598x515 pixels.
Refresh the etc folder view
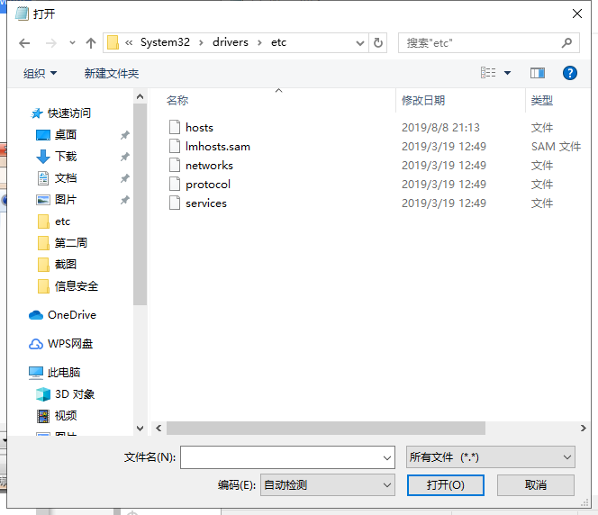[x=378, y=42]
